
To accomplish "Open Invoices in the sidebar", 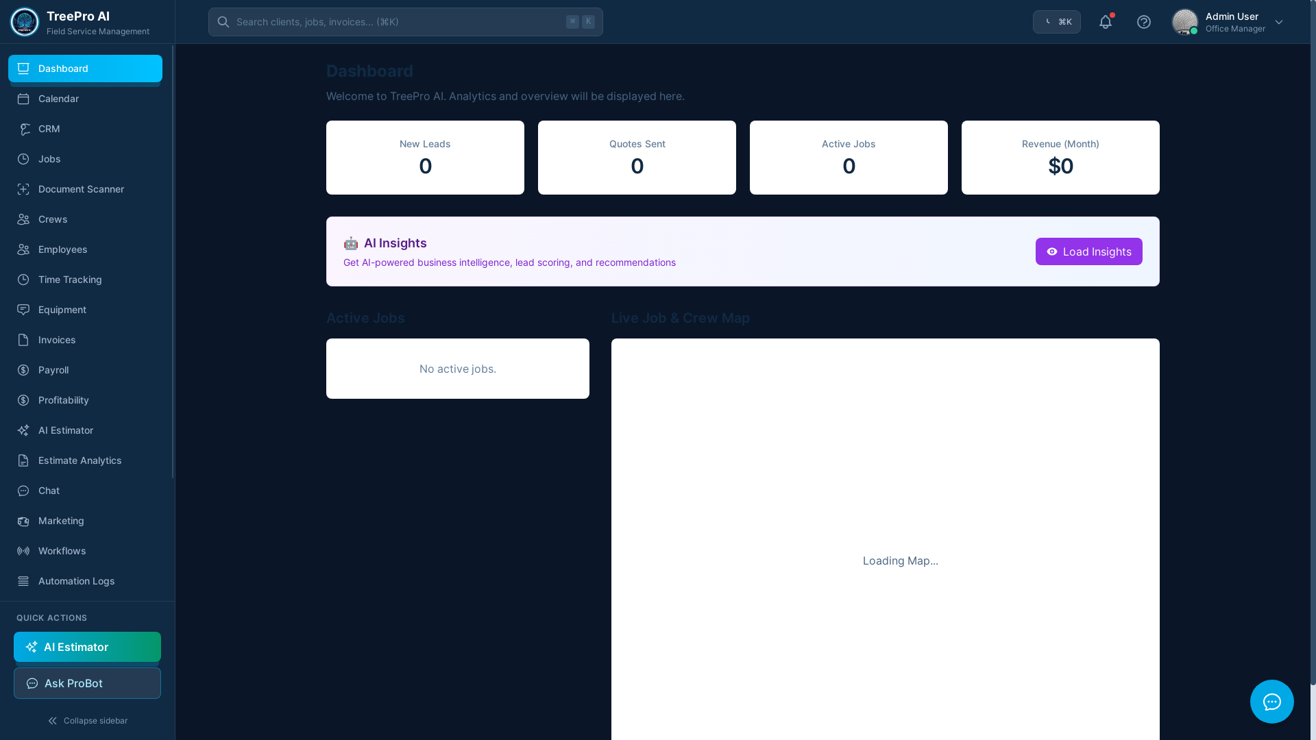I will 85,340.
